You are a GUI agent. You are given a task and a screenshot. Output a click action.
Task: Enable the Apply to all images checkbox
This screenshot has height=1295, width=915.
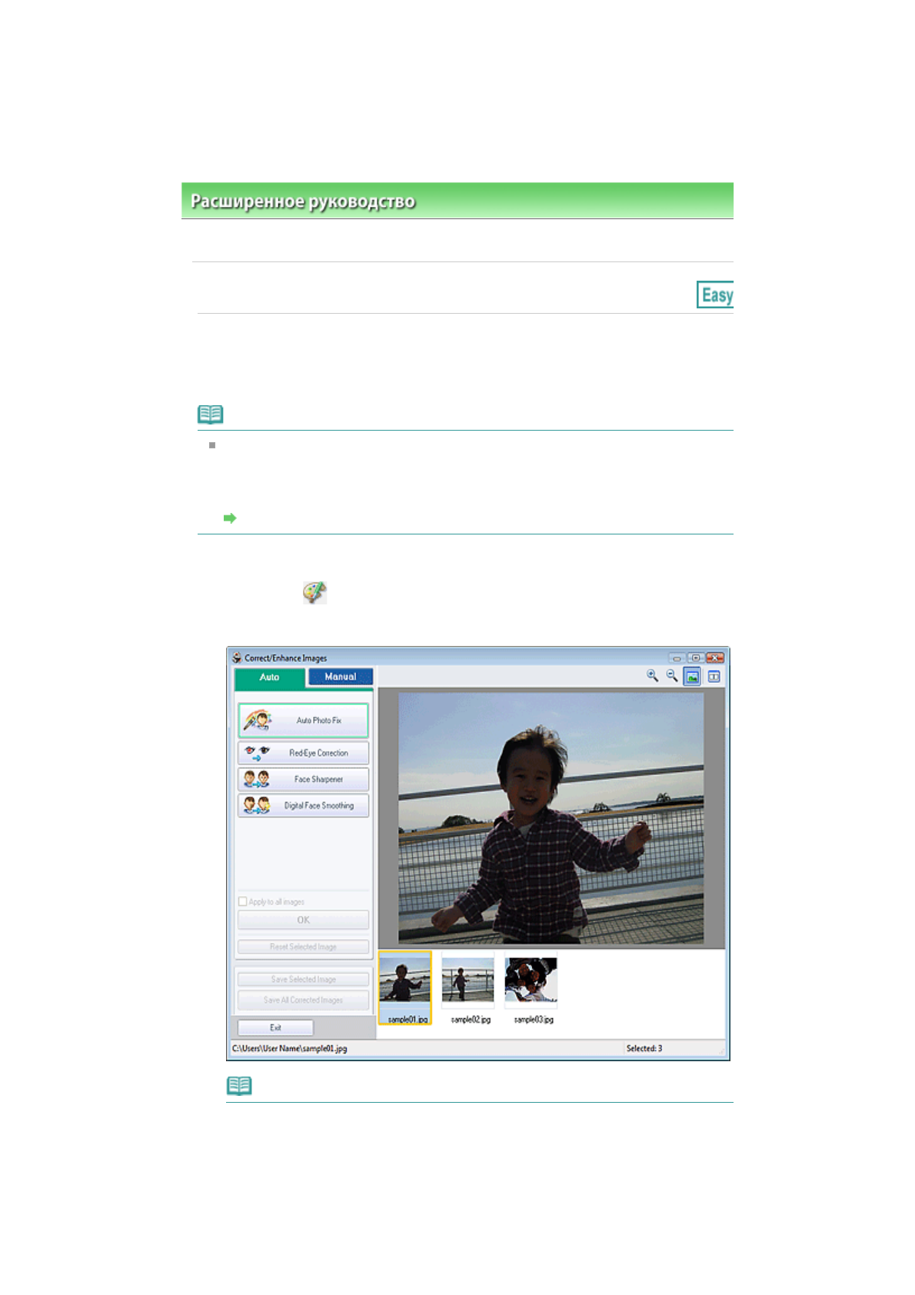[x=243, y=901]
